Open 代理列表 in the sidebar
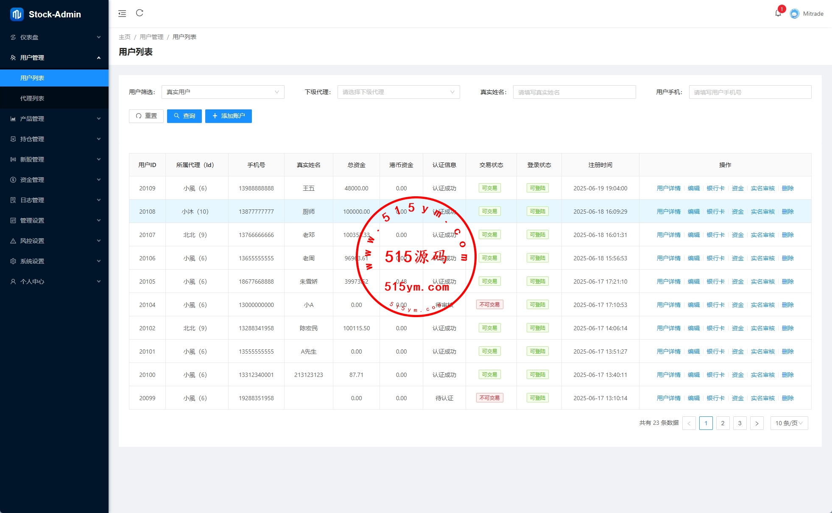Viewport: 832px width, 513px height. coord(32,98)
